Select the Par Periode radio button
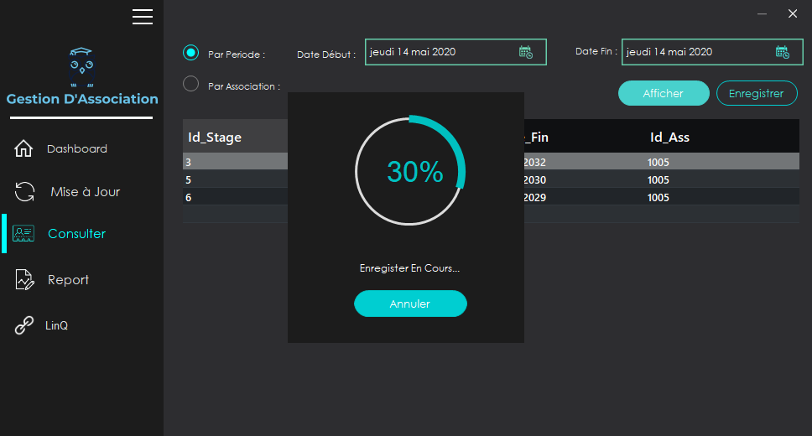This screenshot has width=812, height=436. [x=191, y=53]
